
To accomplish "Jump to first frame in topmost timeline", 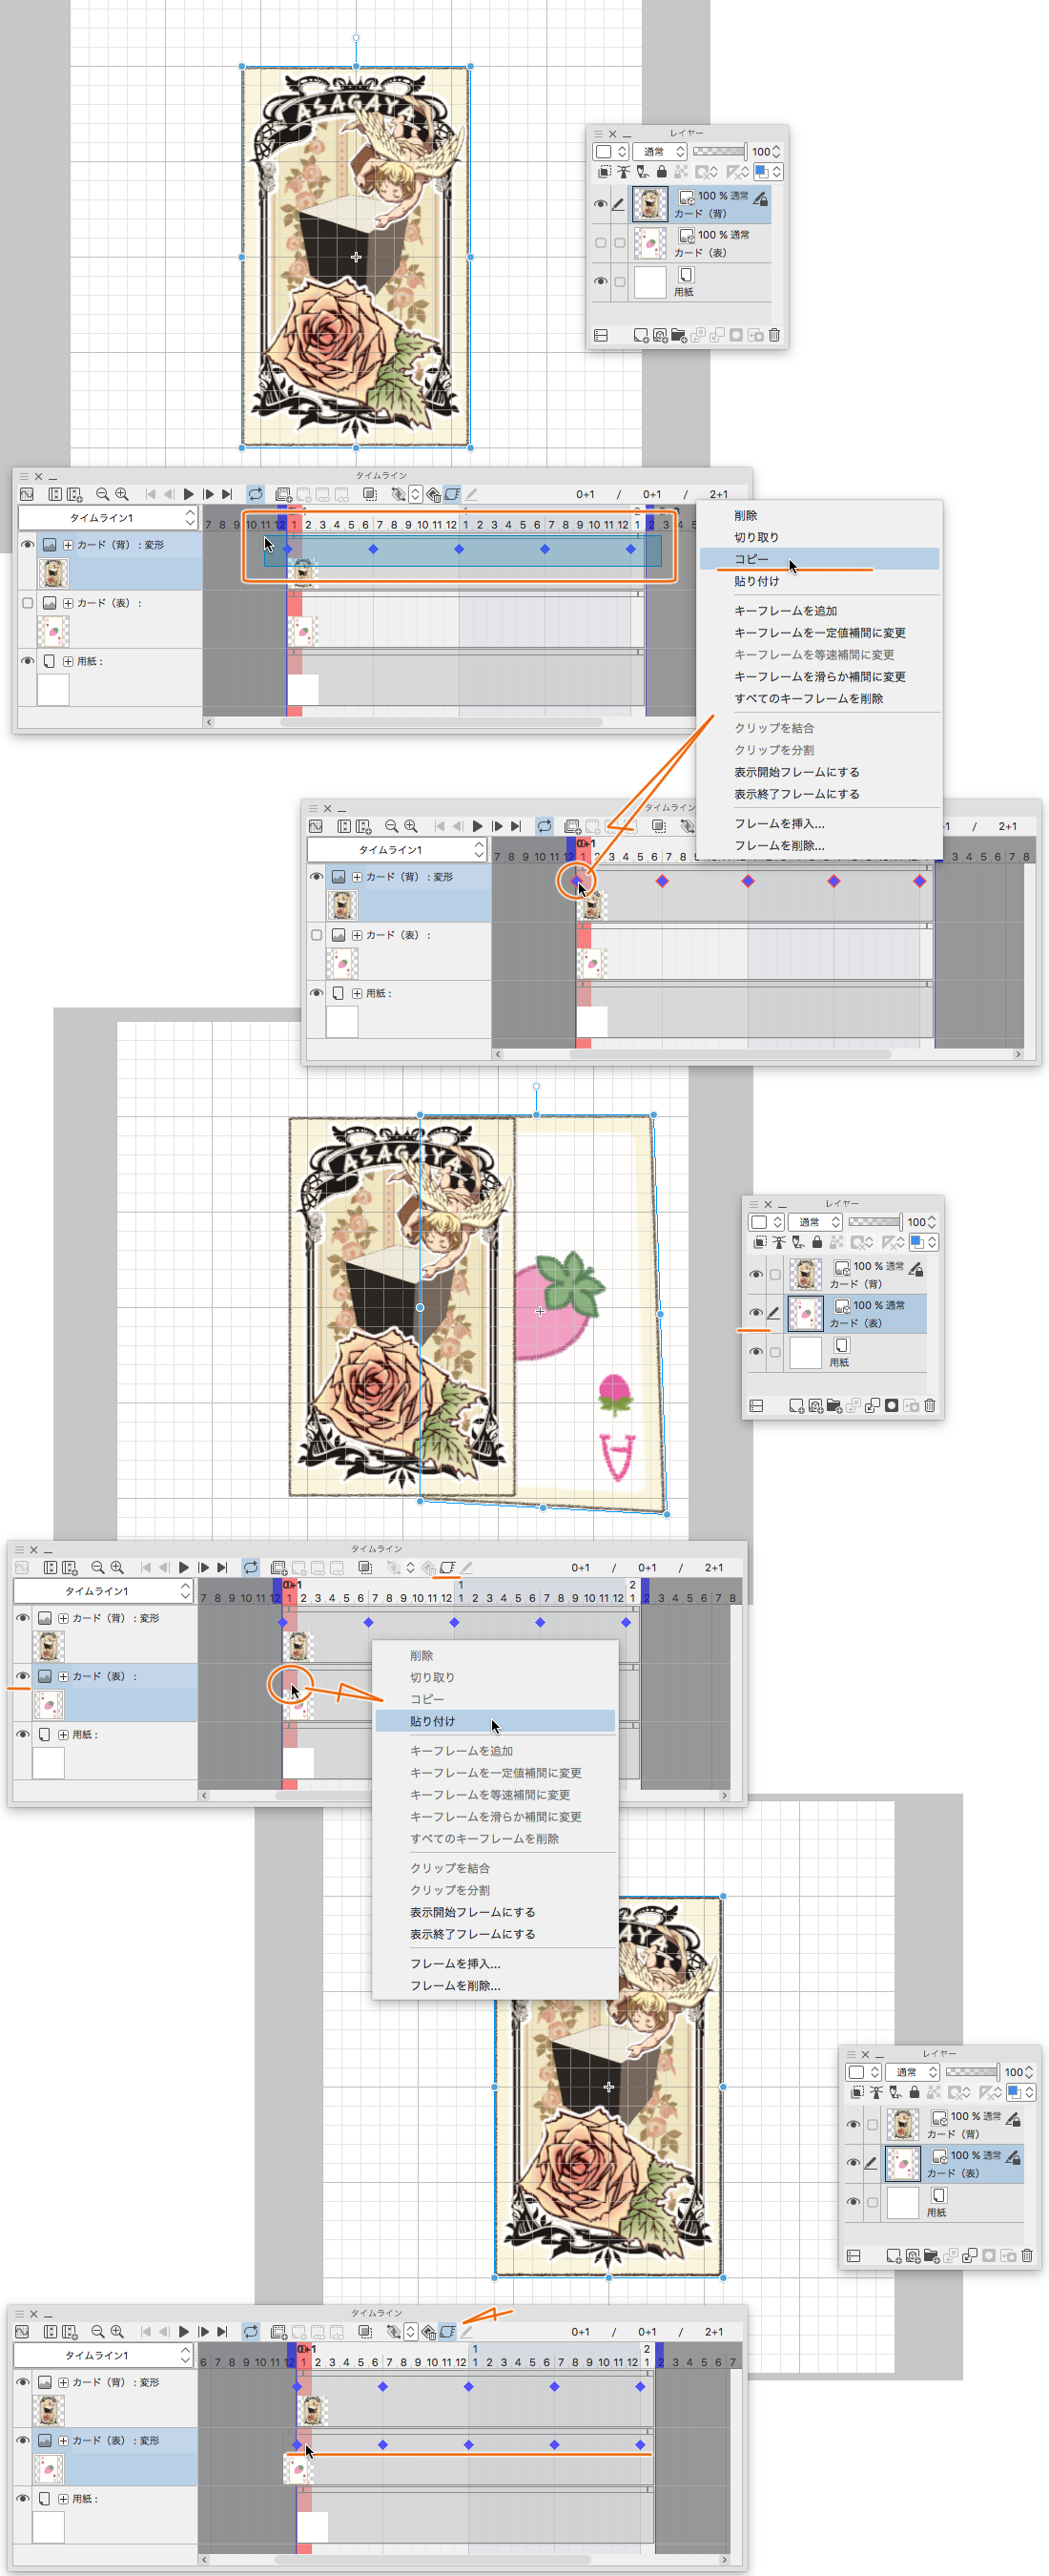I will click(x=150, y=494).
